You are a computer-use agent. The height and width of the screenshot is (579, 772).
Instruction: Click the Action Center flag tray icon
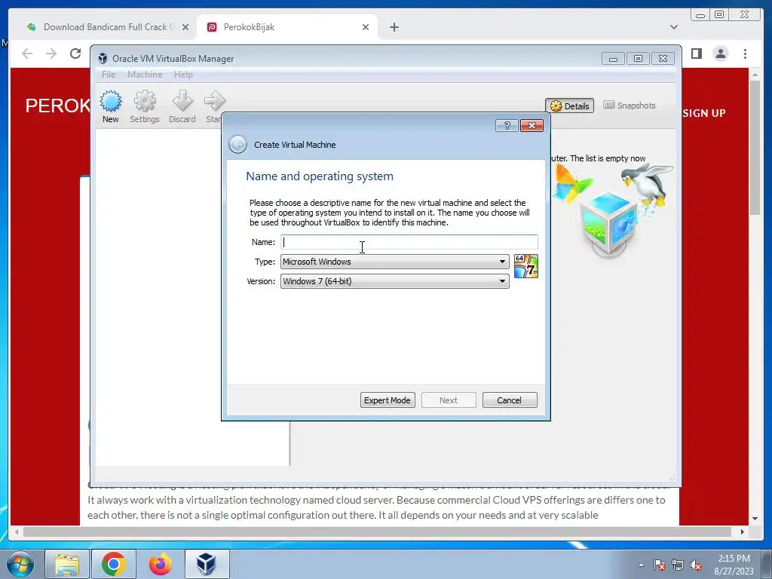click(659, 565)
